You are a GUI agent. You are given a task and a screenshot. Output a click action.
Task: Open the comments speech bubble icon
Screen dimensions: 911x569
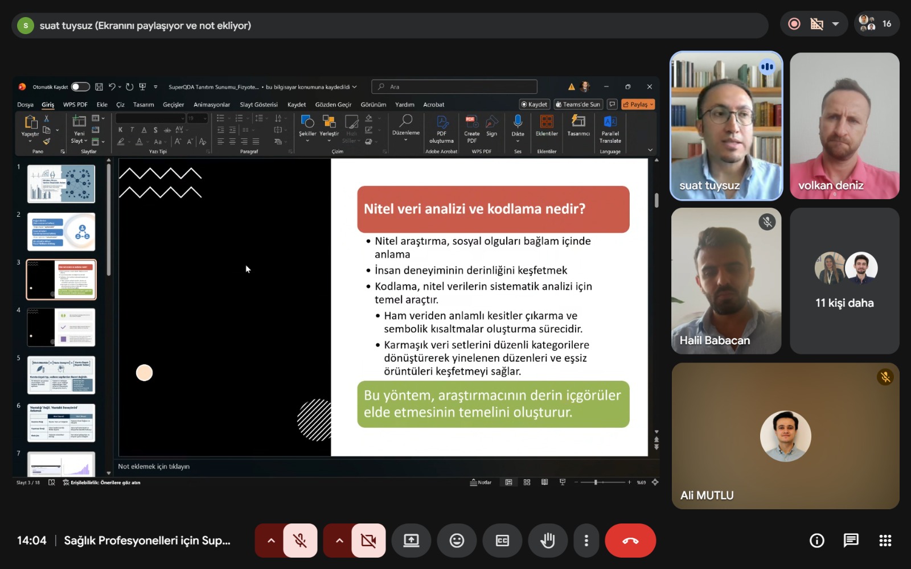click(612, 104)
